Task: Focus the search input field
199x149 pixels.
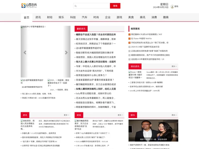Action: pos(92,6)
